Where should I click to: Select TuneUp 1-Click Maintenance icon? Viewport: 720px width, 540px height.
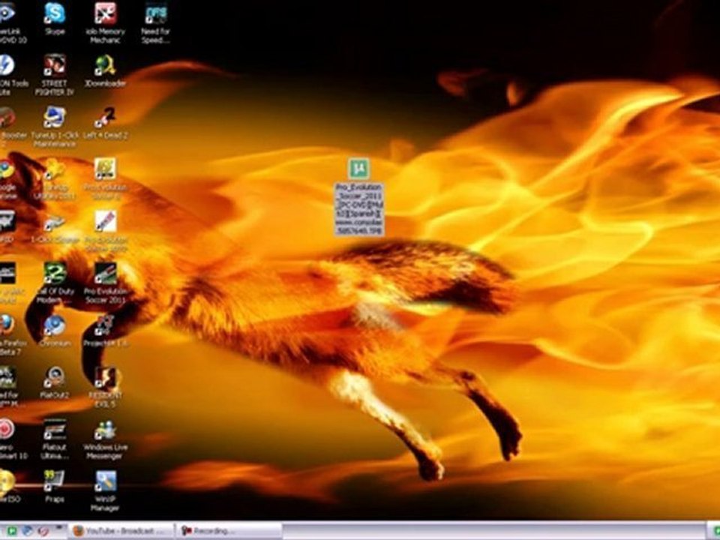coord(55,127)
